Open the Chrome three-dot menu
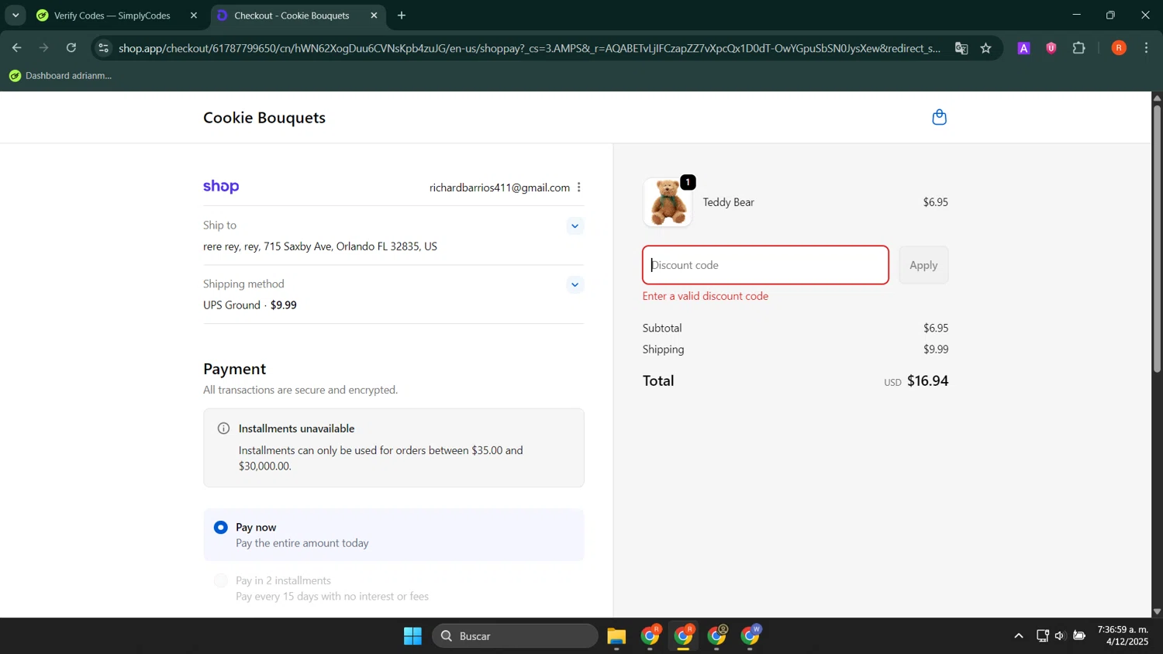 point(1146,48)
